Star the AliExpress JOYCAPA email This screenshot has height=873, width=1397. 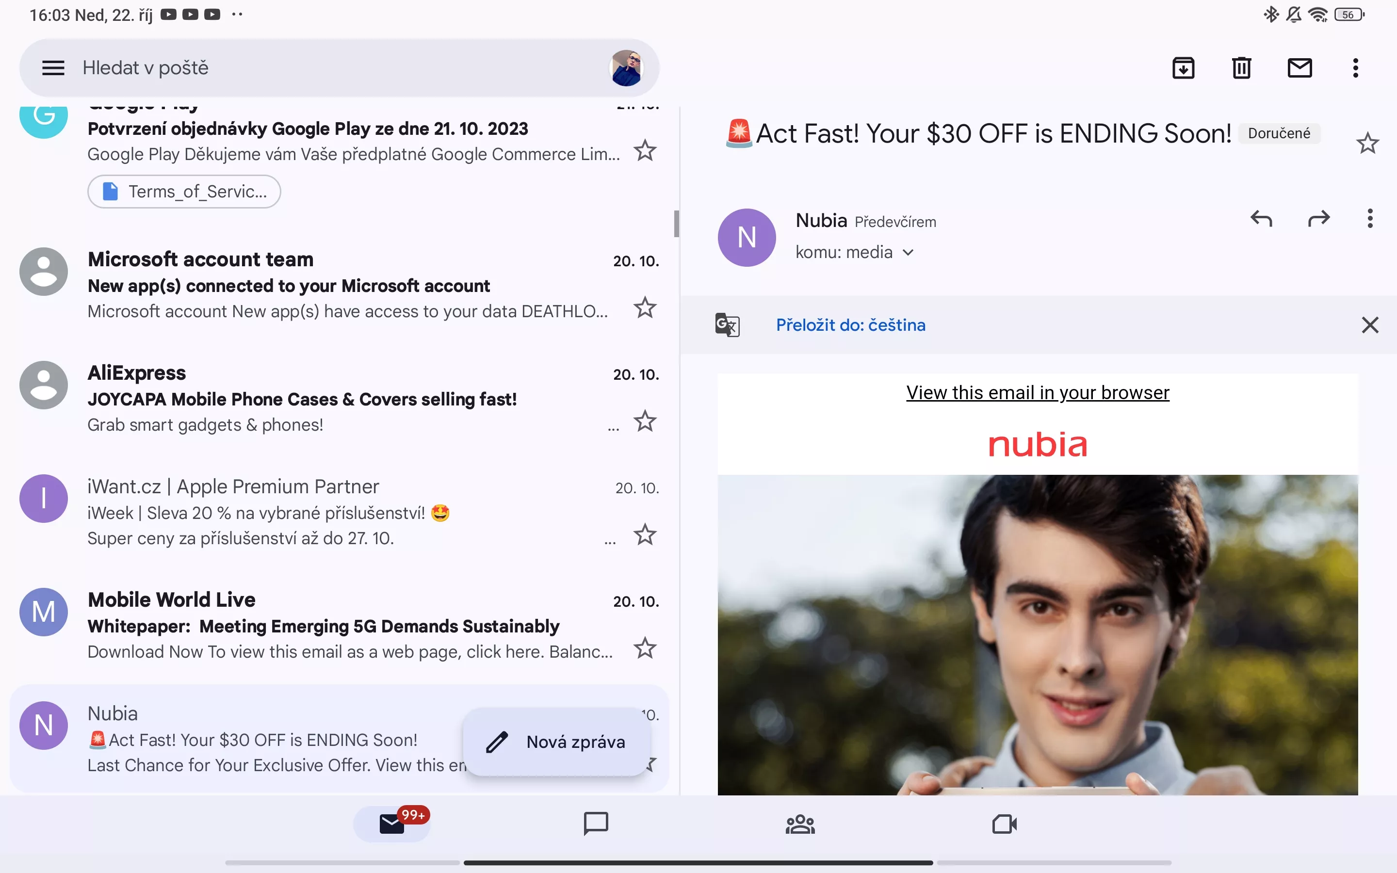[x=645, y=421]
